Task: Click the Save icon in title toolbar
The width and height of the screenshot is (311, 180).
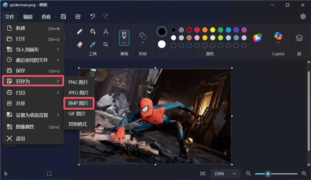Action: click(63, 17)
